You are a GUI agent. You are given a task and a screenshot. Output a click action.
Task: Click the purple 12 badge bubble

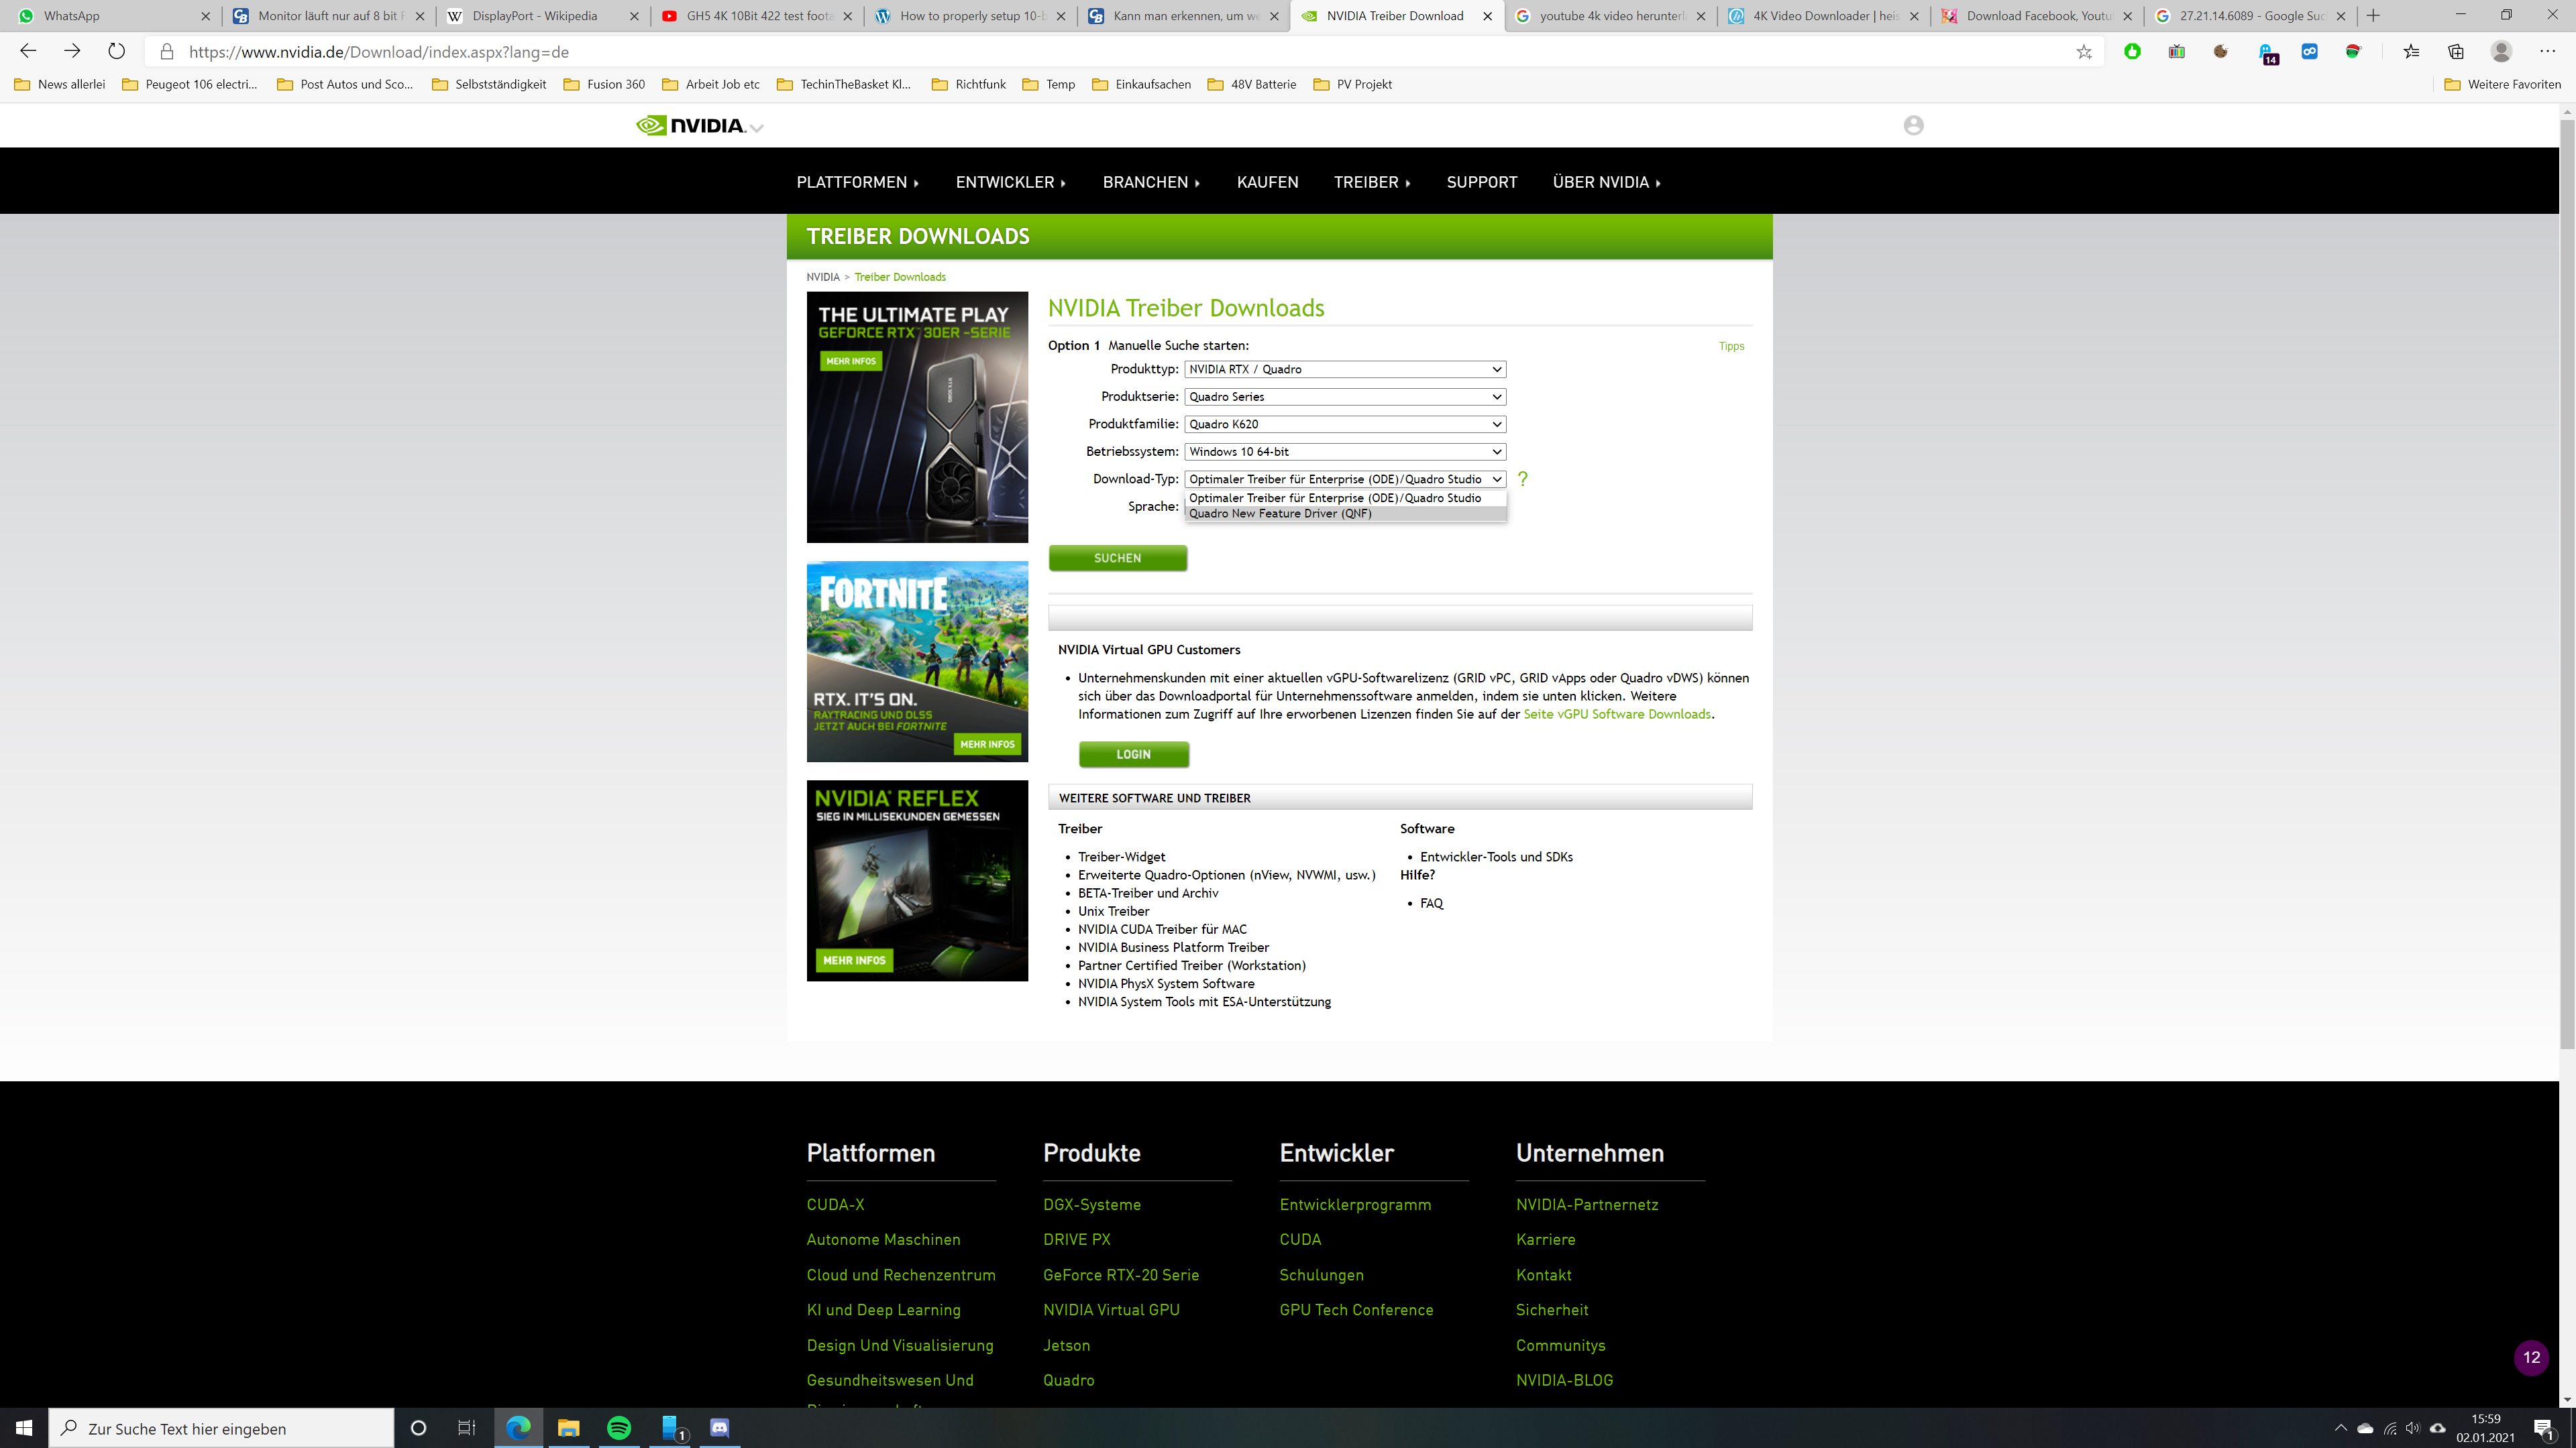(2531, 1357)
